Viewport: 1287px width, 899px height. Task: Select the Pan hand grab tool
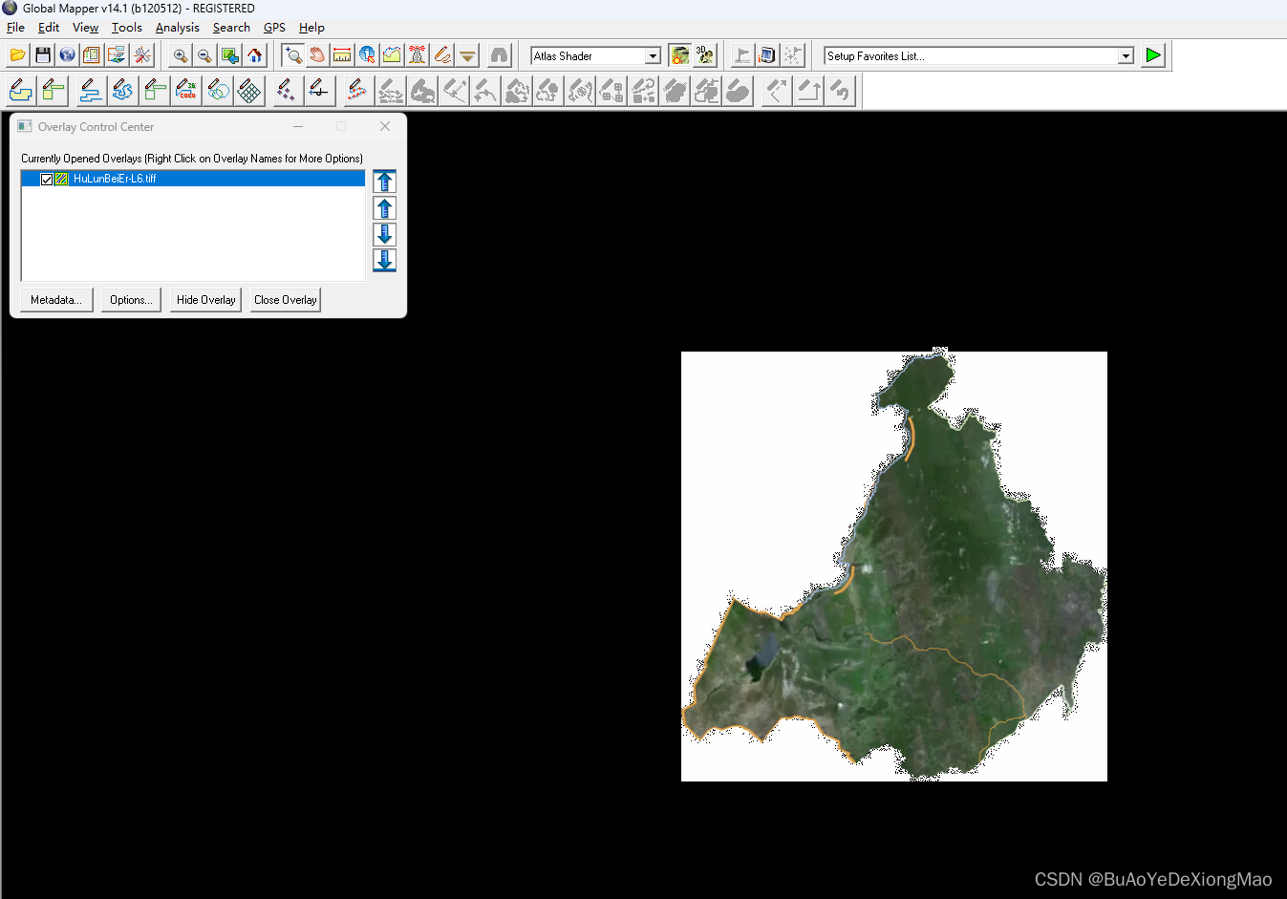[x=317, y=55]
